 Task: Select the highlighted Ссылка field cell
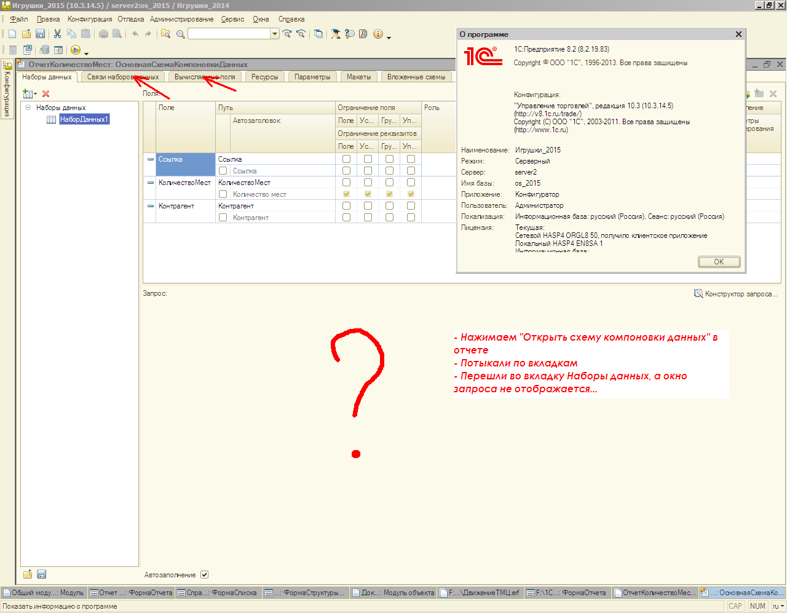click(186, 165)
